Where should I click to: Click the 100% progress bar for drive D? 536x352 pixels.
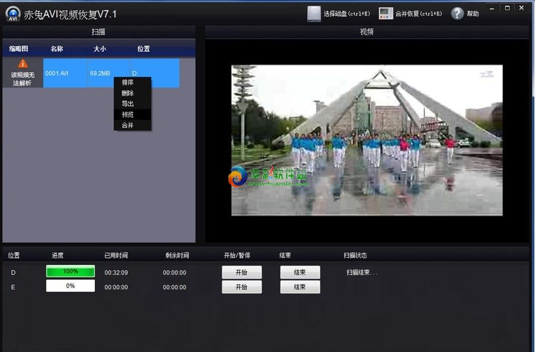pyautogui.click(x=70, y=271)
